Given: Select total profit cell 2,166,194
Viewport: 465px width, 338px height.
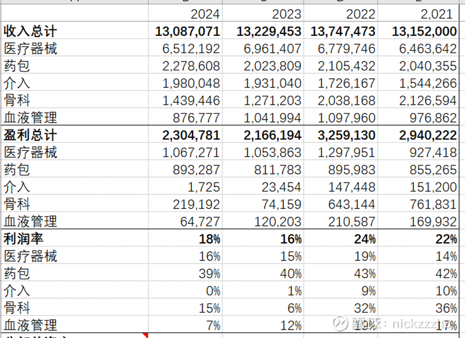Looking at the screenshot, I should point(263,135).
